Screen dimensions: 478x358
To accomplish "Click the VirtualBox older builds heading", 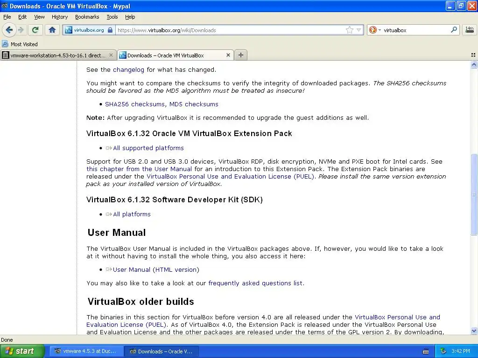I will (x=141, y=302).
